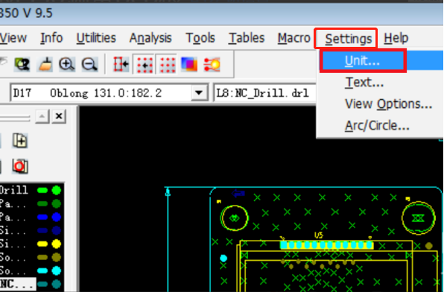Toggle the object snap icon
444x292 pixels.
point(121,64)
